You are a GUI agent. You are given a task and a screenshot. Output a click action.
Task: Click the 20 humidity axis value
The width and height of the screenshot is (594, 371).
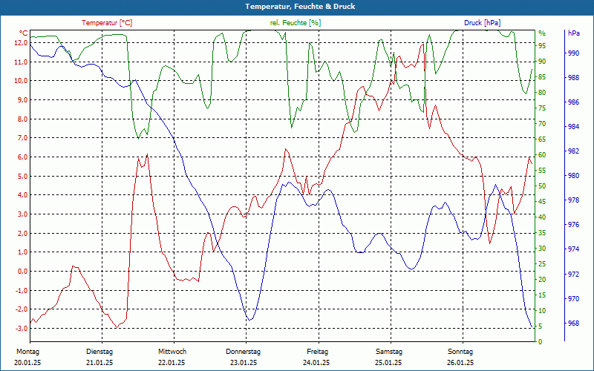pyautogui.click(x=542, y=280)
